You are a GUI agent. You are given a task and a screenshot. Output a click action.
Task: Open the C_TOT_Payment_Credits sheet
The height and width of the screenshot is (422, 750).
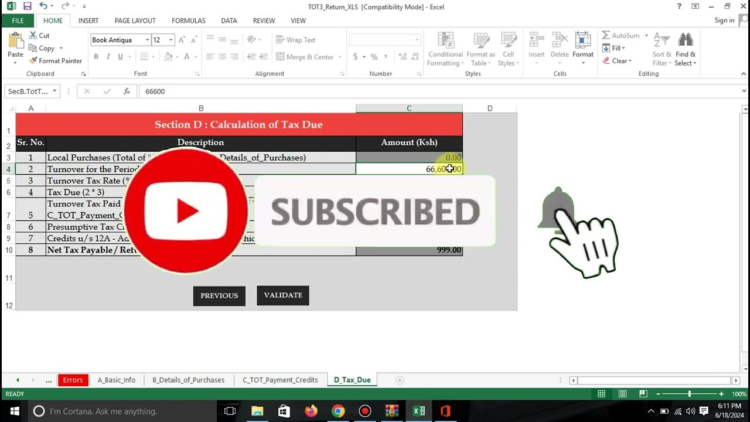pos(280,380)
